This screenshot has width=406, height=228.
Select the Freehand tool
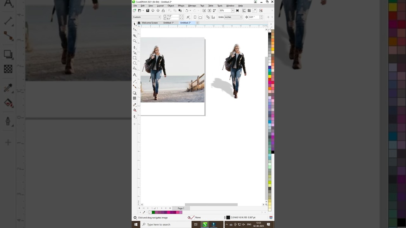(x=134, y=47)
